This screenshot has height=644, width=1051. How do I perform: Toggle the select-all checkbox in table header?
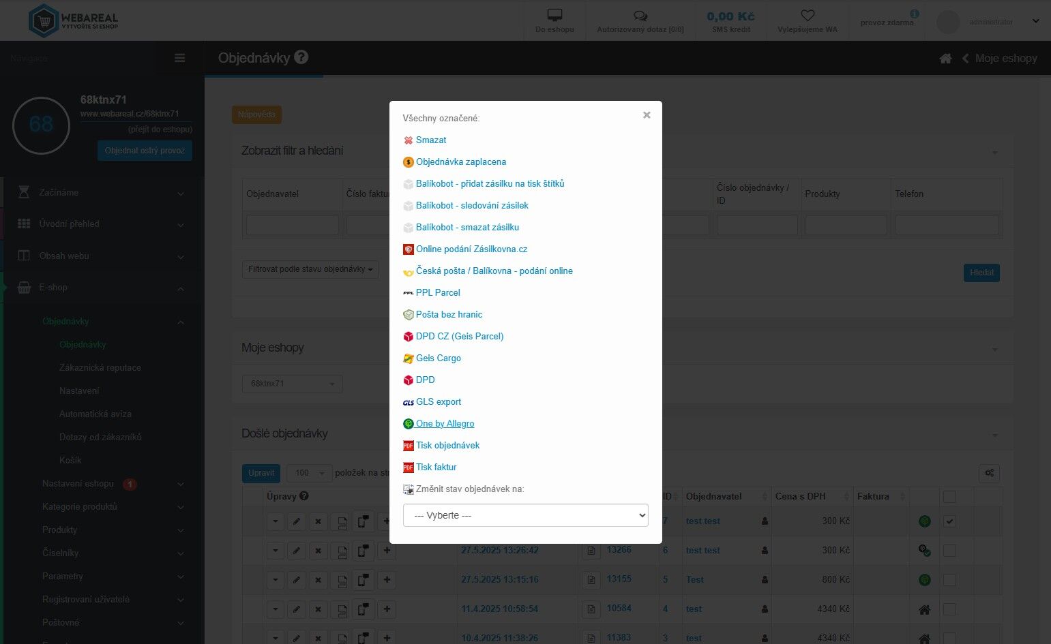[x=949, y=497]
